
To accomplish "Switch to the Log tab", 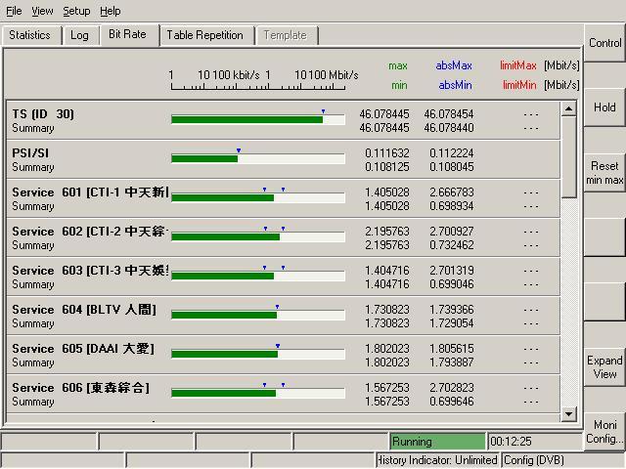I will pos(79,35).
